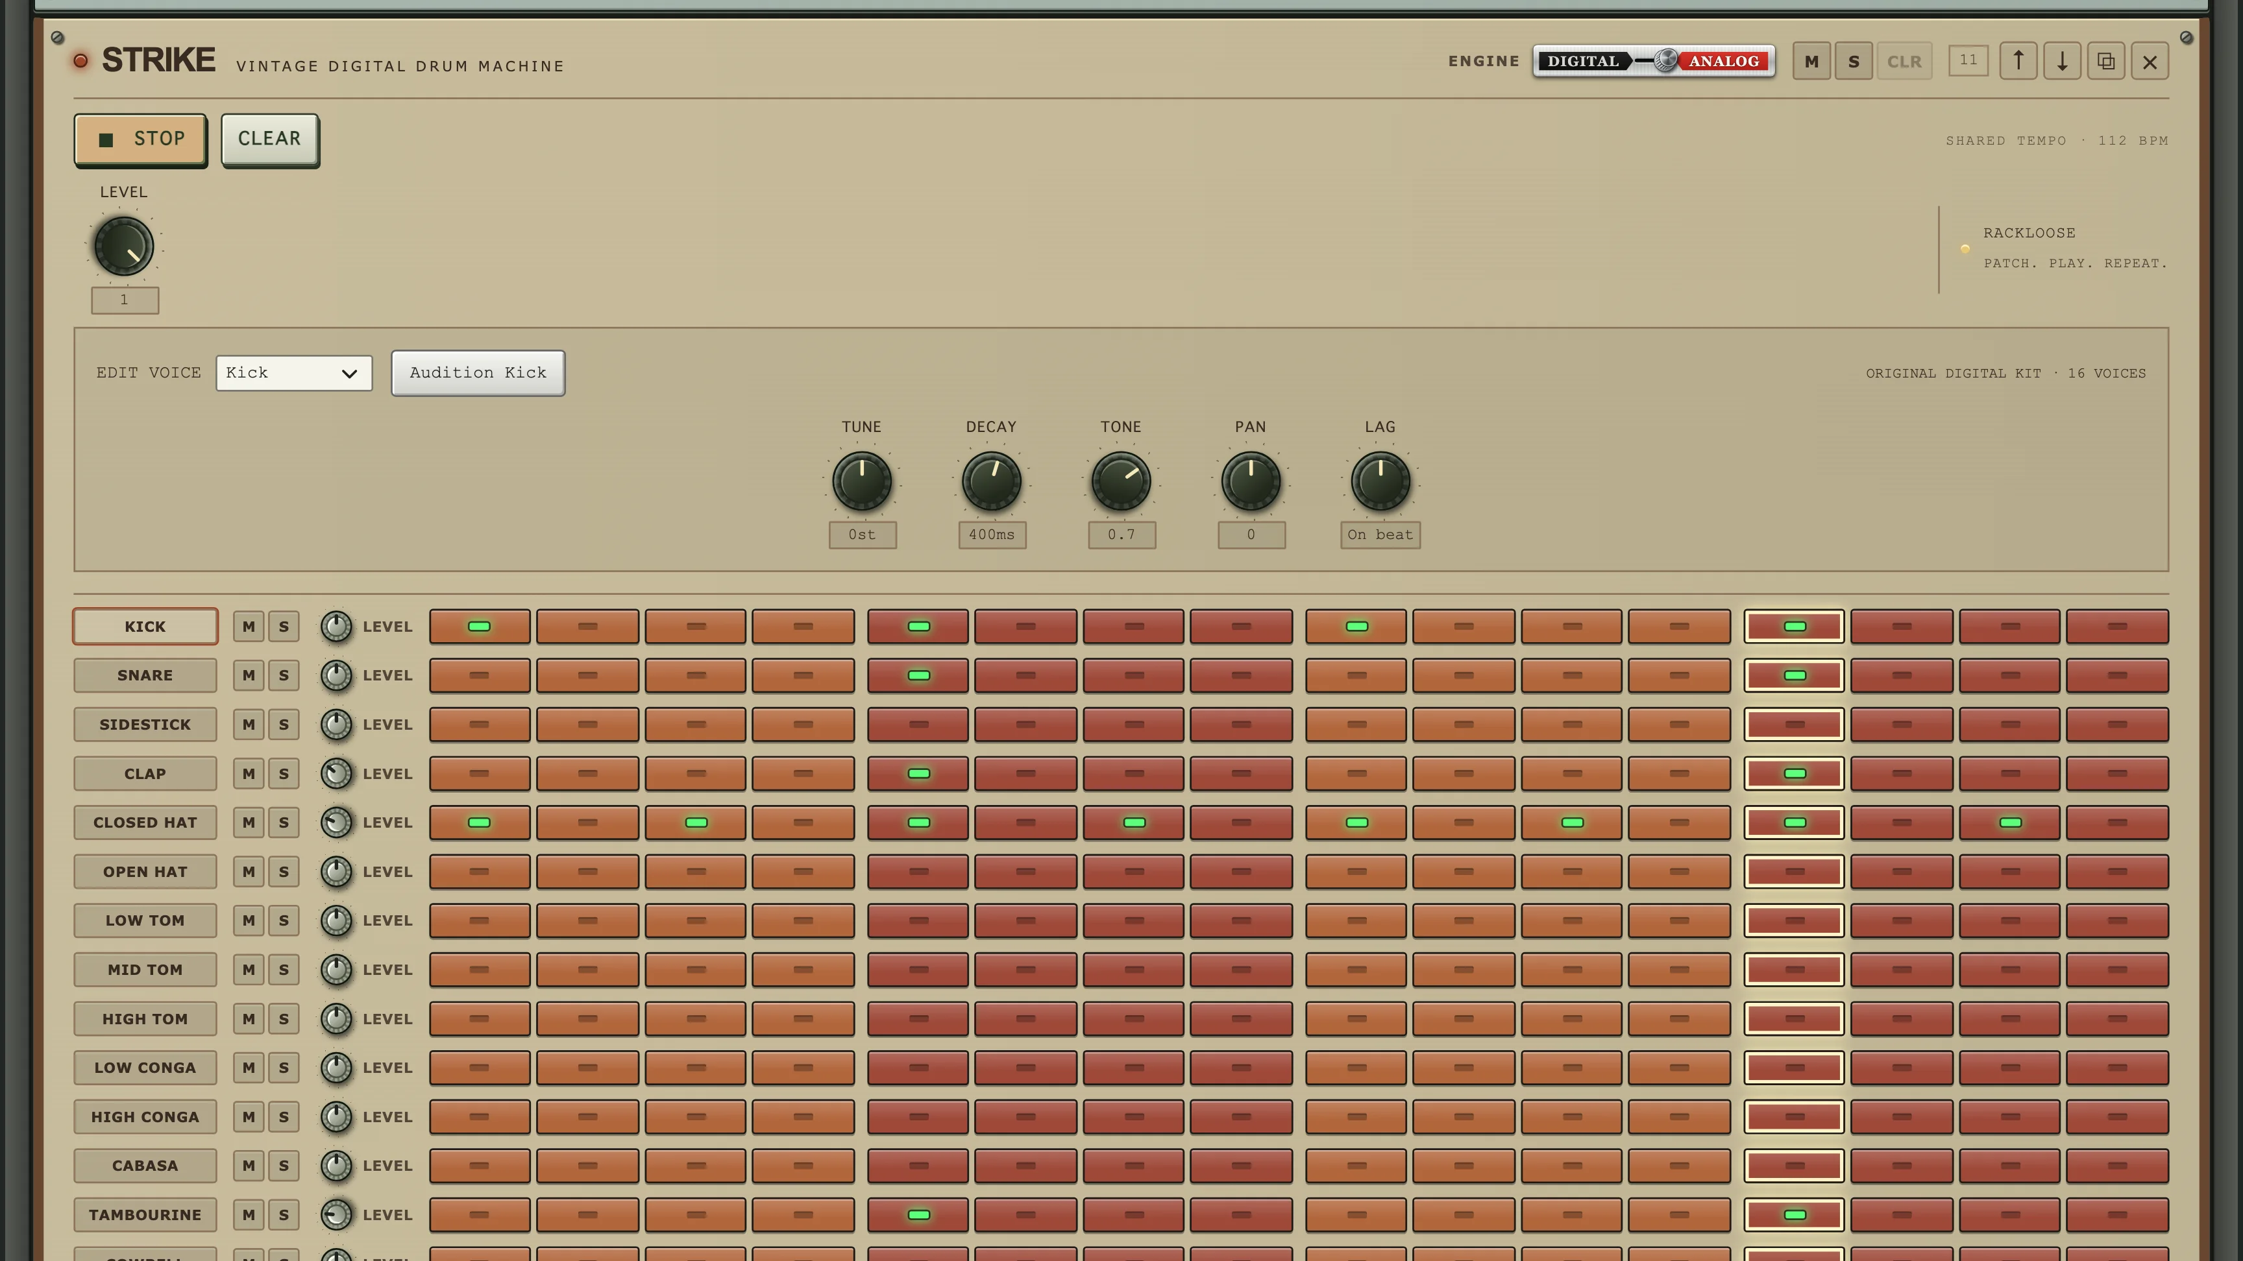Clear the pattern with the CLEAR button

270,139
